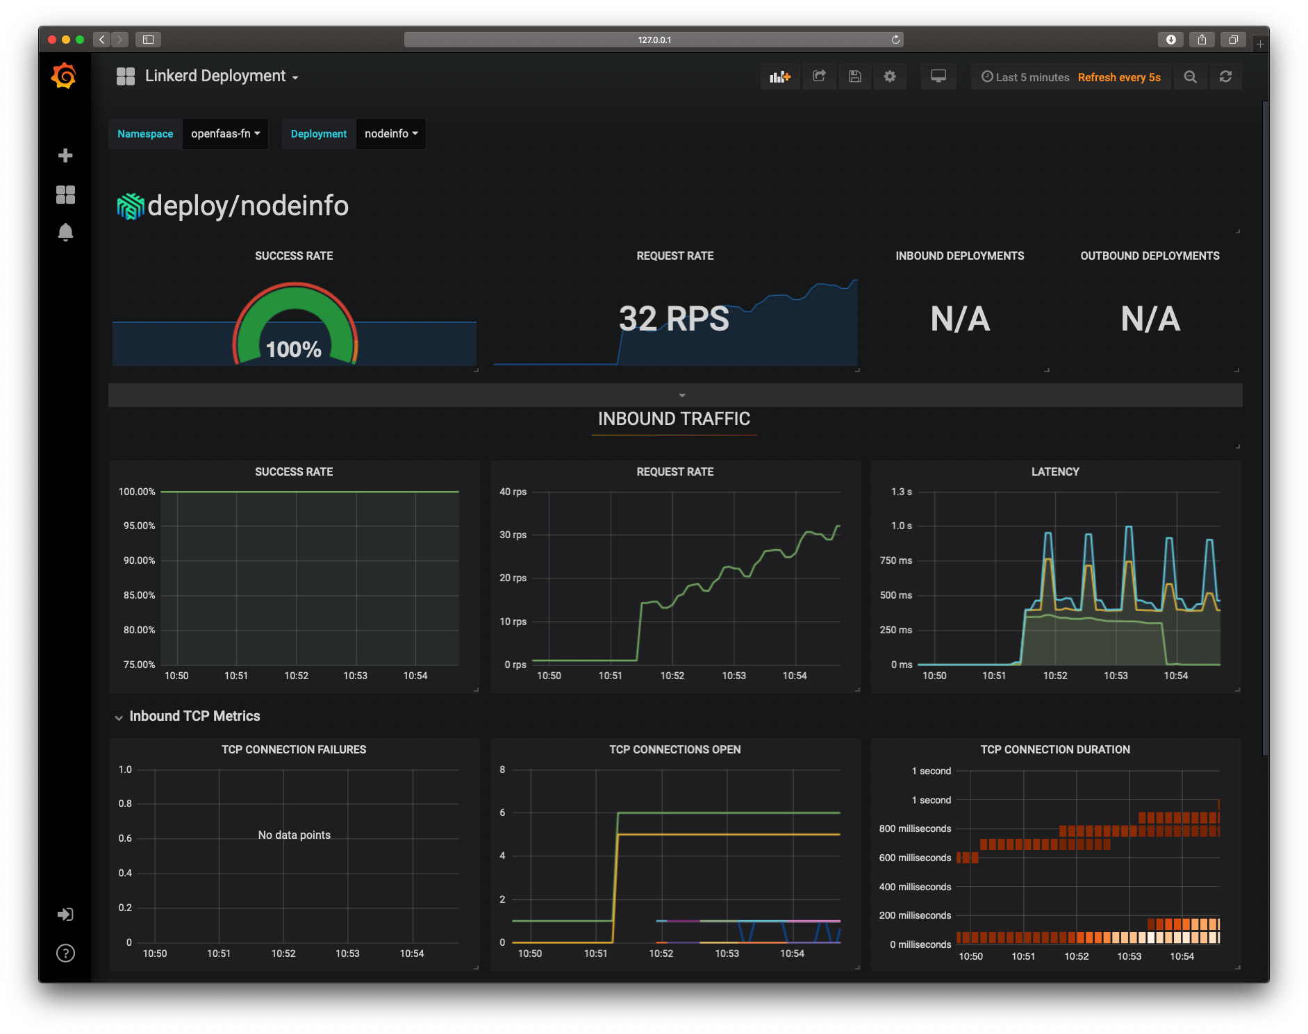The image size is (1308, 1034).
Task: Open the Last 5 minutes time picker
Action: coord(1025,77)
